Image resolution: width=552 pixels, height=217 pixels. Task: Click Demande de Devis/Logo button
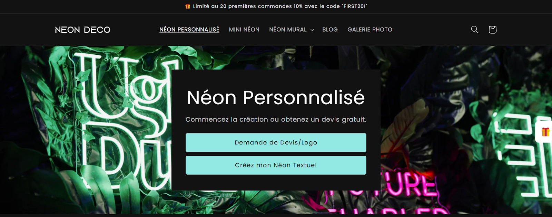(x=276, y=142)
